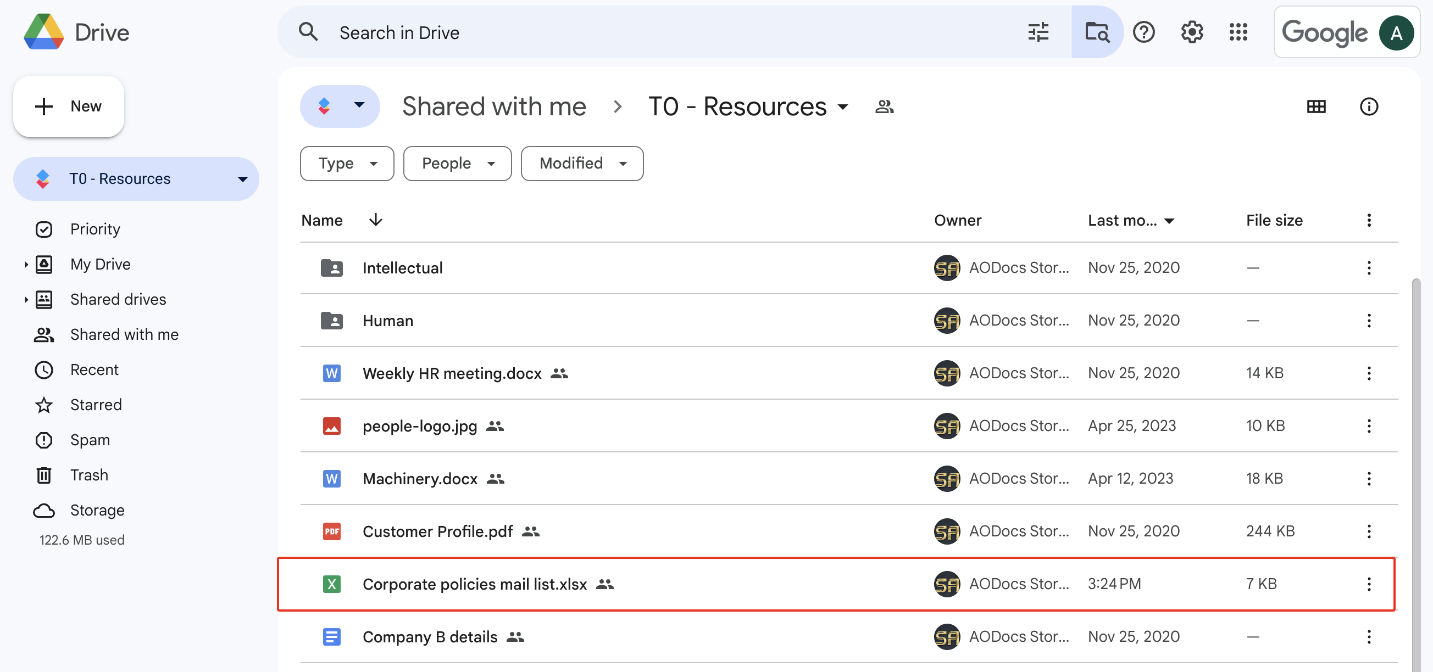The width and height of the screenshot is (1433, 672).
Task: Open more actions for people-logo.jpg
Action: 1369,426
